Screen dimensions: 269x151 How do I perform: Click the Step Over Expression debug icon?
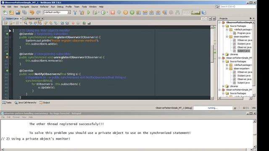(x=145, y=12)
